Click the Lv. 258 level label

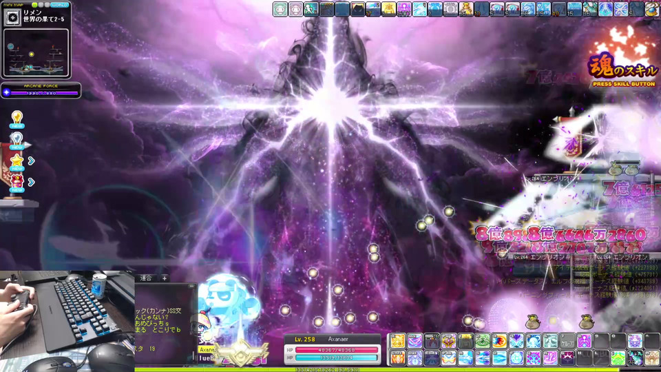pyautogui.click(x=305, y=339)
